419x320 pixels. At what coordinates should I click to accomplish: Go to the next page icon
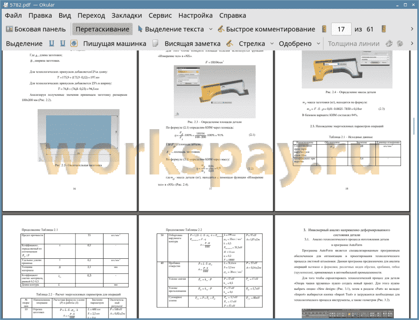coord(384,29)
